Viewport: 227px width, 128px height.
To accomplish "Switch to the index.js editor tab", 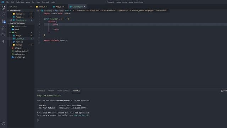I will [42, 7].
